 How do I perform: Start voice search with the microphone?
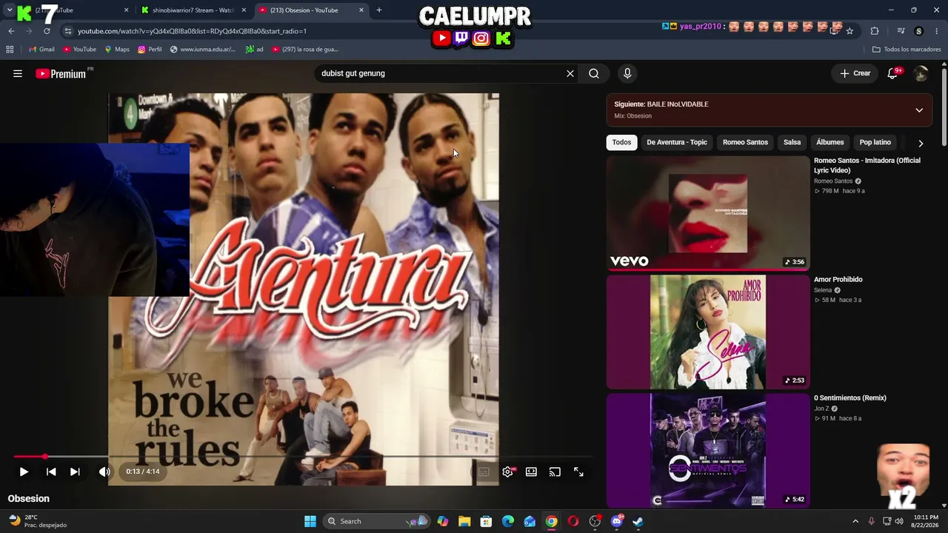(627, 73)
